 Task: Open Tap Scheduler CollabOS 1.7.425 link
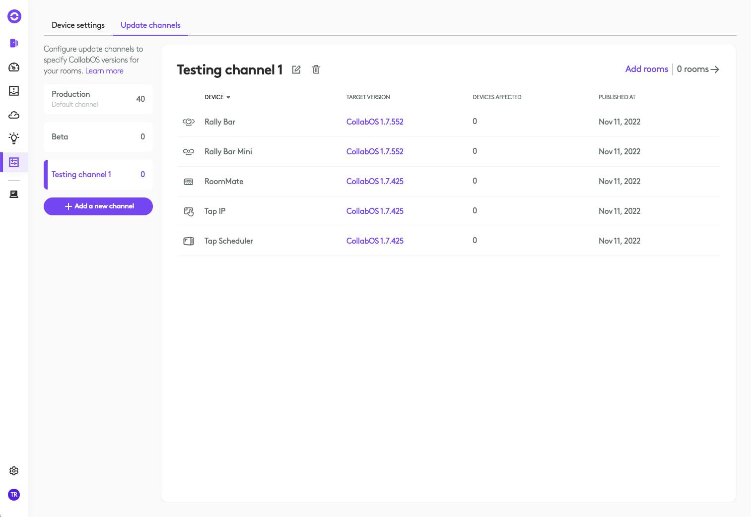(x=375, y=241)
